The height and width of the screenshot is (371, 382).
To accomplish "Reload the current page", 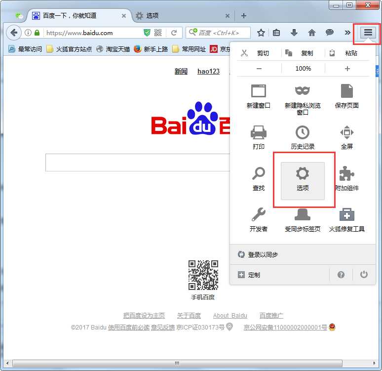I will click(174, 33).
